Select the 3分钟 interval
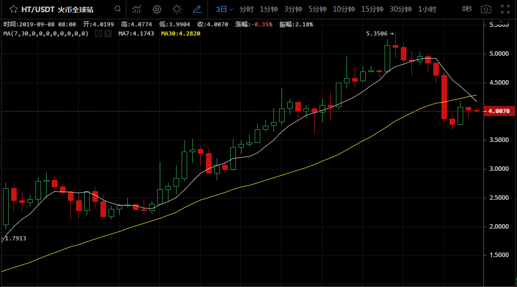 pos(293,9)
